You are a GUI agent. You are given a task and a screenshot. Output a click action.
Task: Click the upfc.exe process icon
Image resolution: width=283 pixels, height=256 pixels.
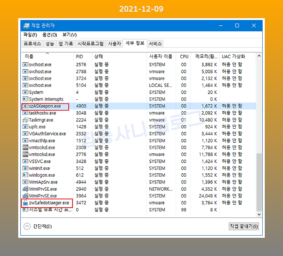(25, 127)
